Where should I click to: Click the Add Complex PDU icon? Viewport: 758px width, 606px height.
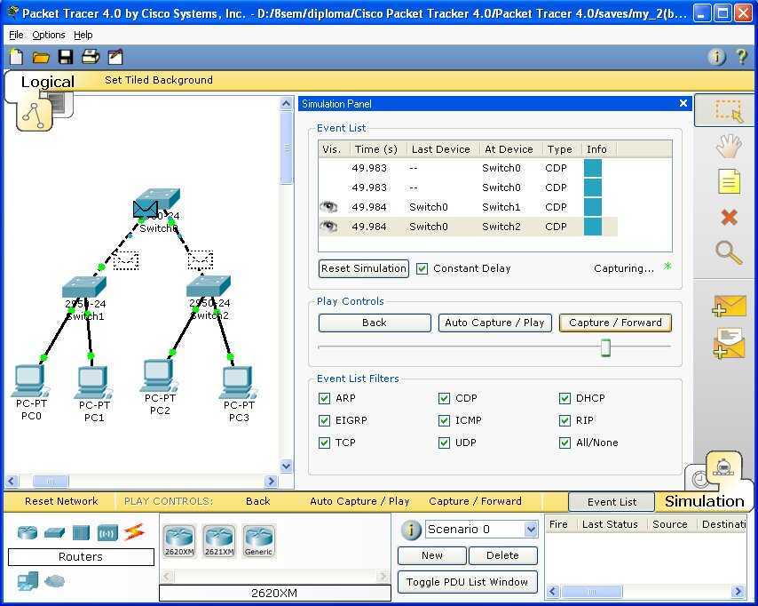[x=729, y=343]
